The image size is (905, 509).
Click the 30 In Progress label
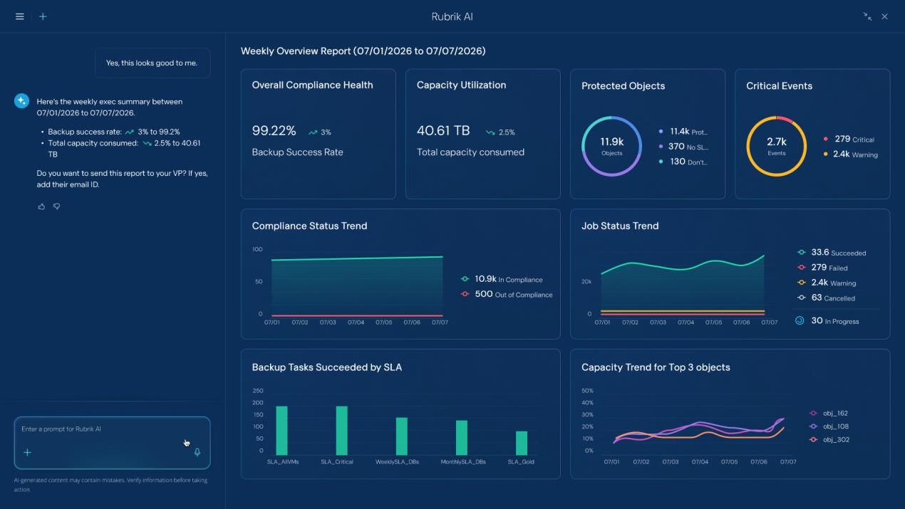click(834, 321)
